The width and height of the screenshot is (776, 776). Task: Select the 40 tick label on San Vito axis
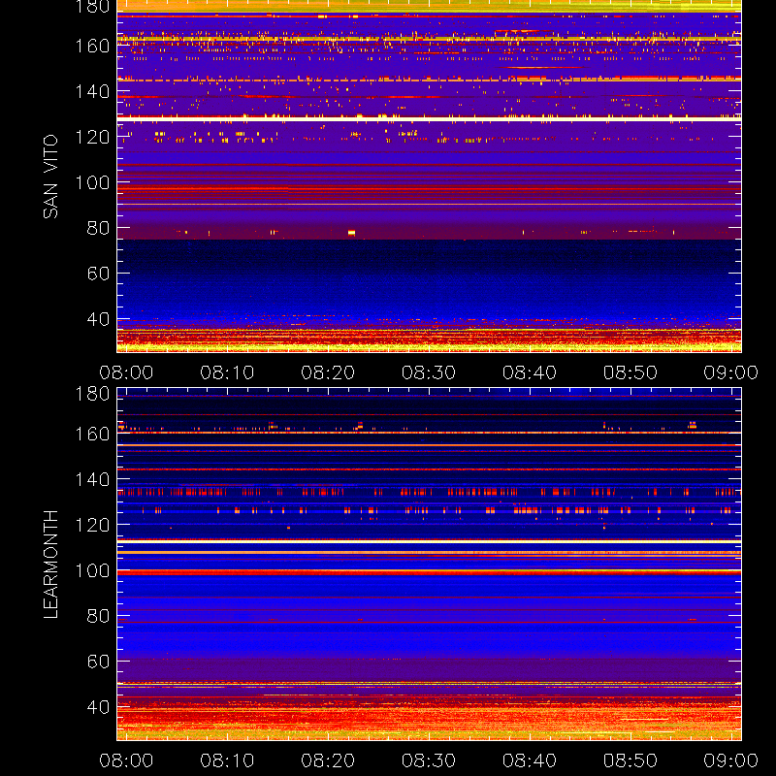click(x=98, y=319)
